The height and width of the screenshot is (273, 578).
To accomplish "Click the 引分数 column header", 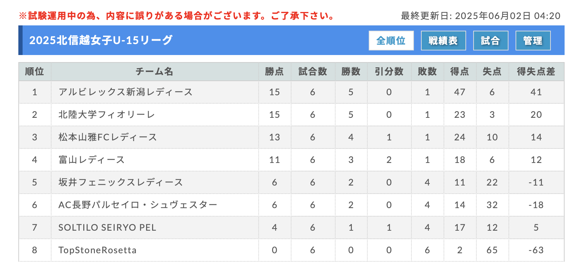I will [389, 72].
